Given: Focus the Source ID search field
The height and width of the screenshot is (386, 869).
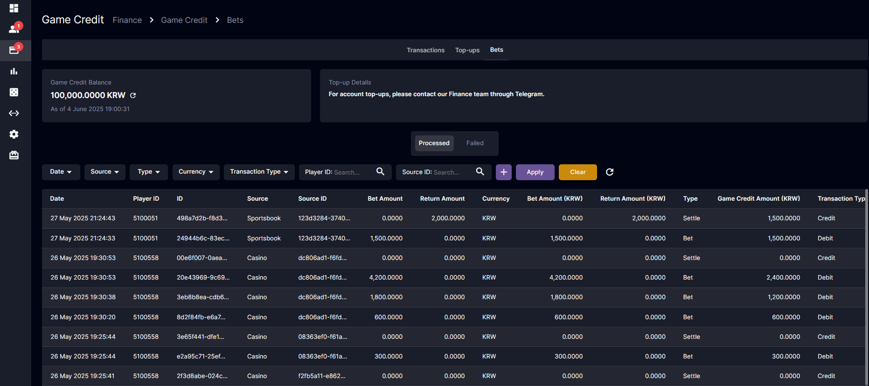Looking at the screenshot, I should coord(444,172).
